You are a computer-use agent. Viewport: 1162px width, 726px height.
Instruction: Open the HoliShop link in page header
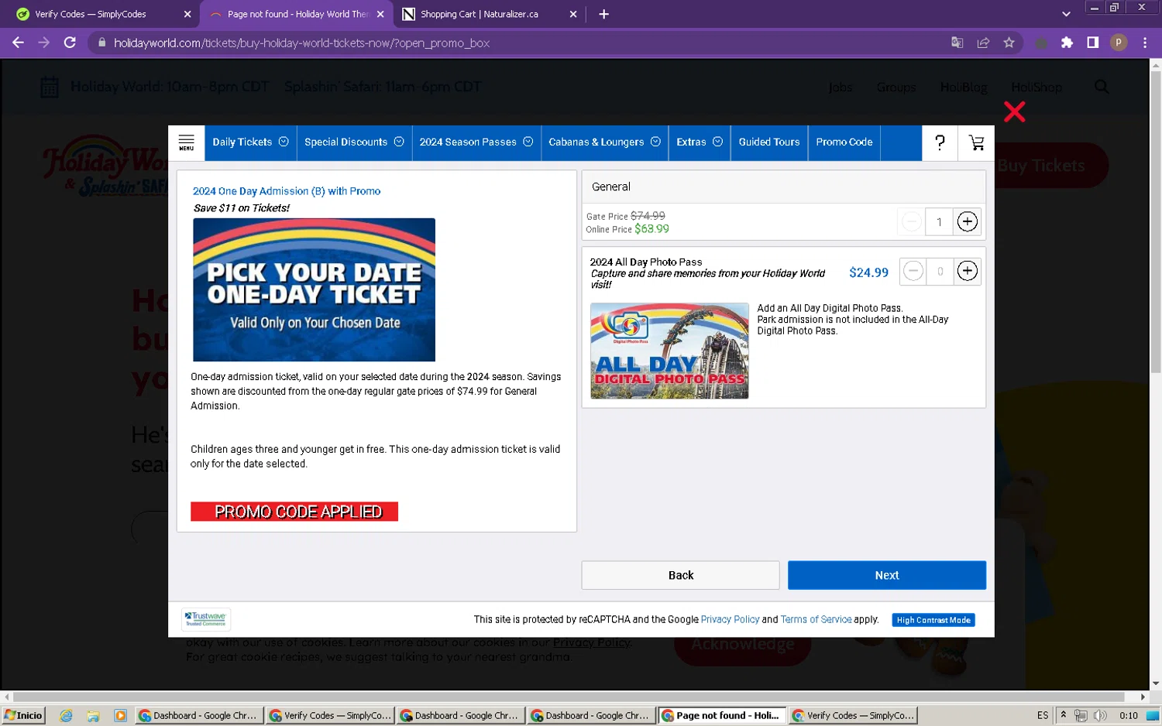point(1036,87)
